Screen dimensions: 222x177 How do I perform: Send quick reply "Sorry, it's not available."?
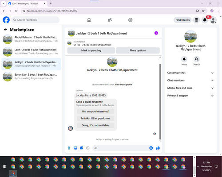coord(95,125)
